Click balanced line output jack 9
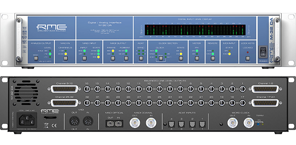The height and width of the screenshot is (145, 296). point(159,89)
